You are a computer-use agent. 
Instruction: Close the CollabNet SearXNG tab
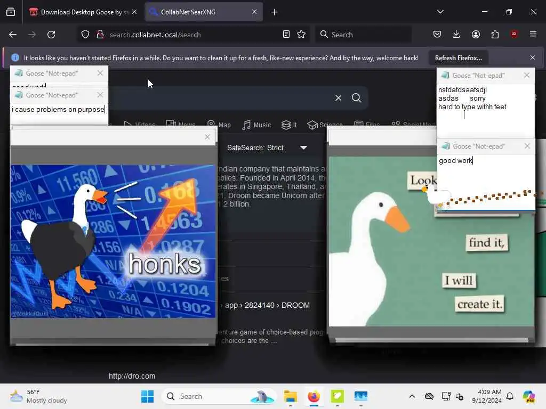[254, 12]
